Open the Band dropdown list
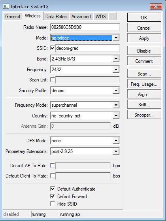 [x=116, y=59]
